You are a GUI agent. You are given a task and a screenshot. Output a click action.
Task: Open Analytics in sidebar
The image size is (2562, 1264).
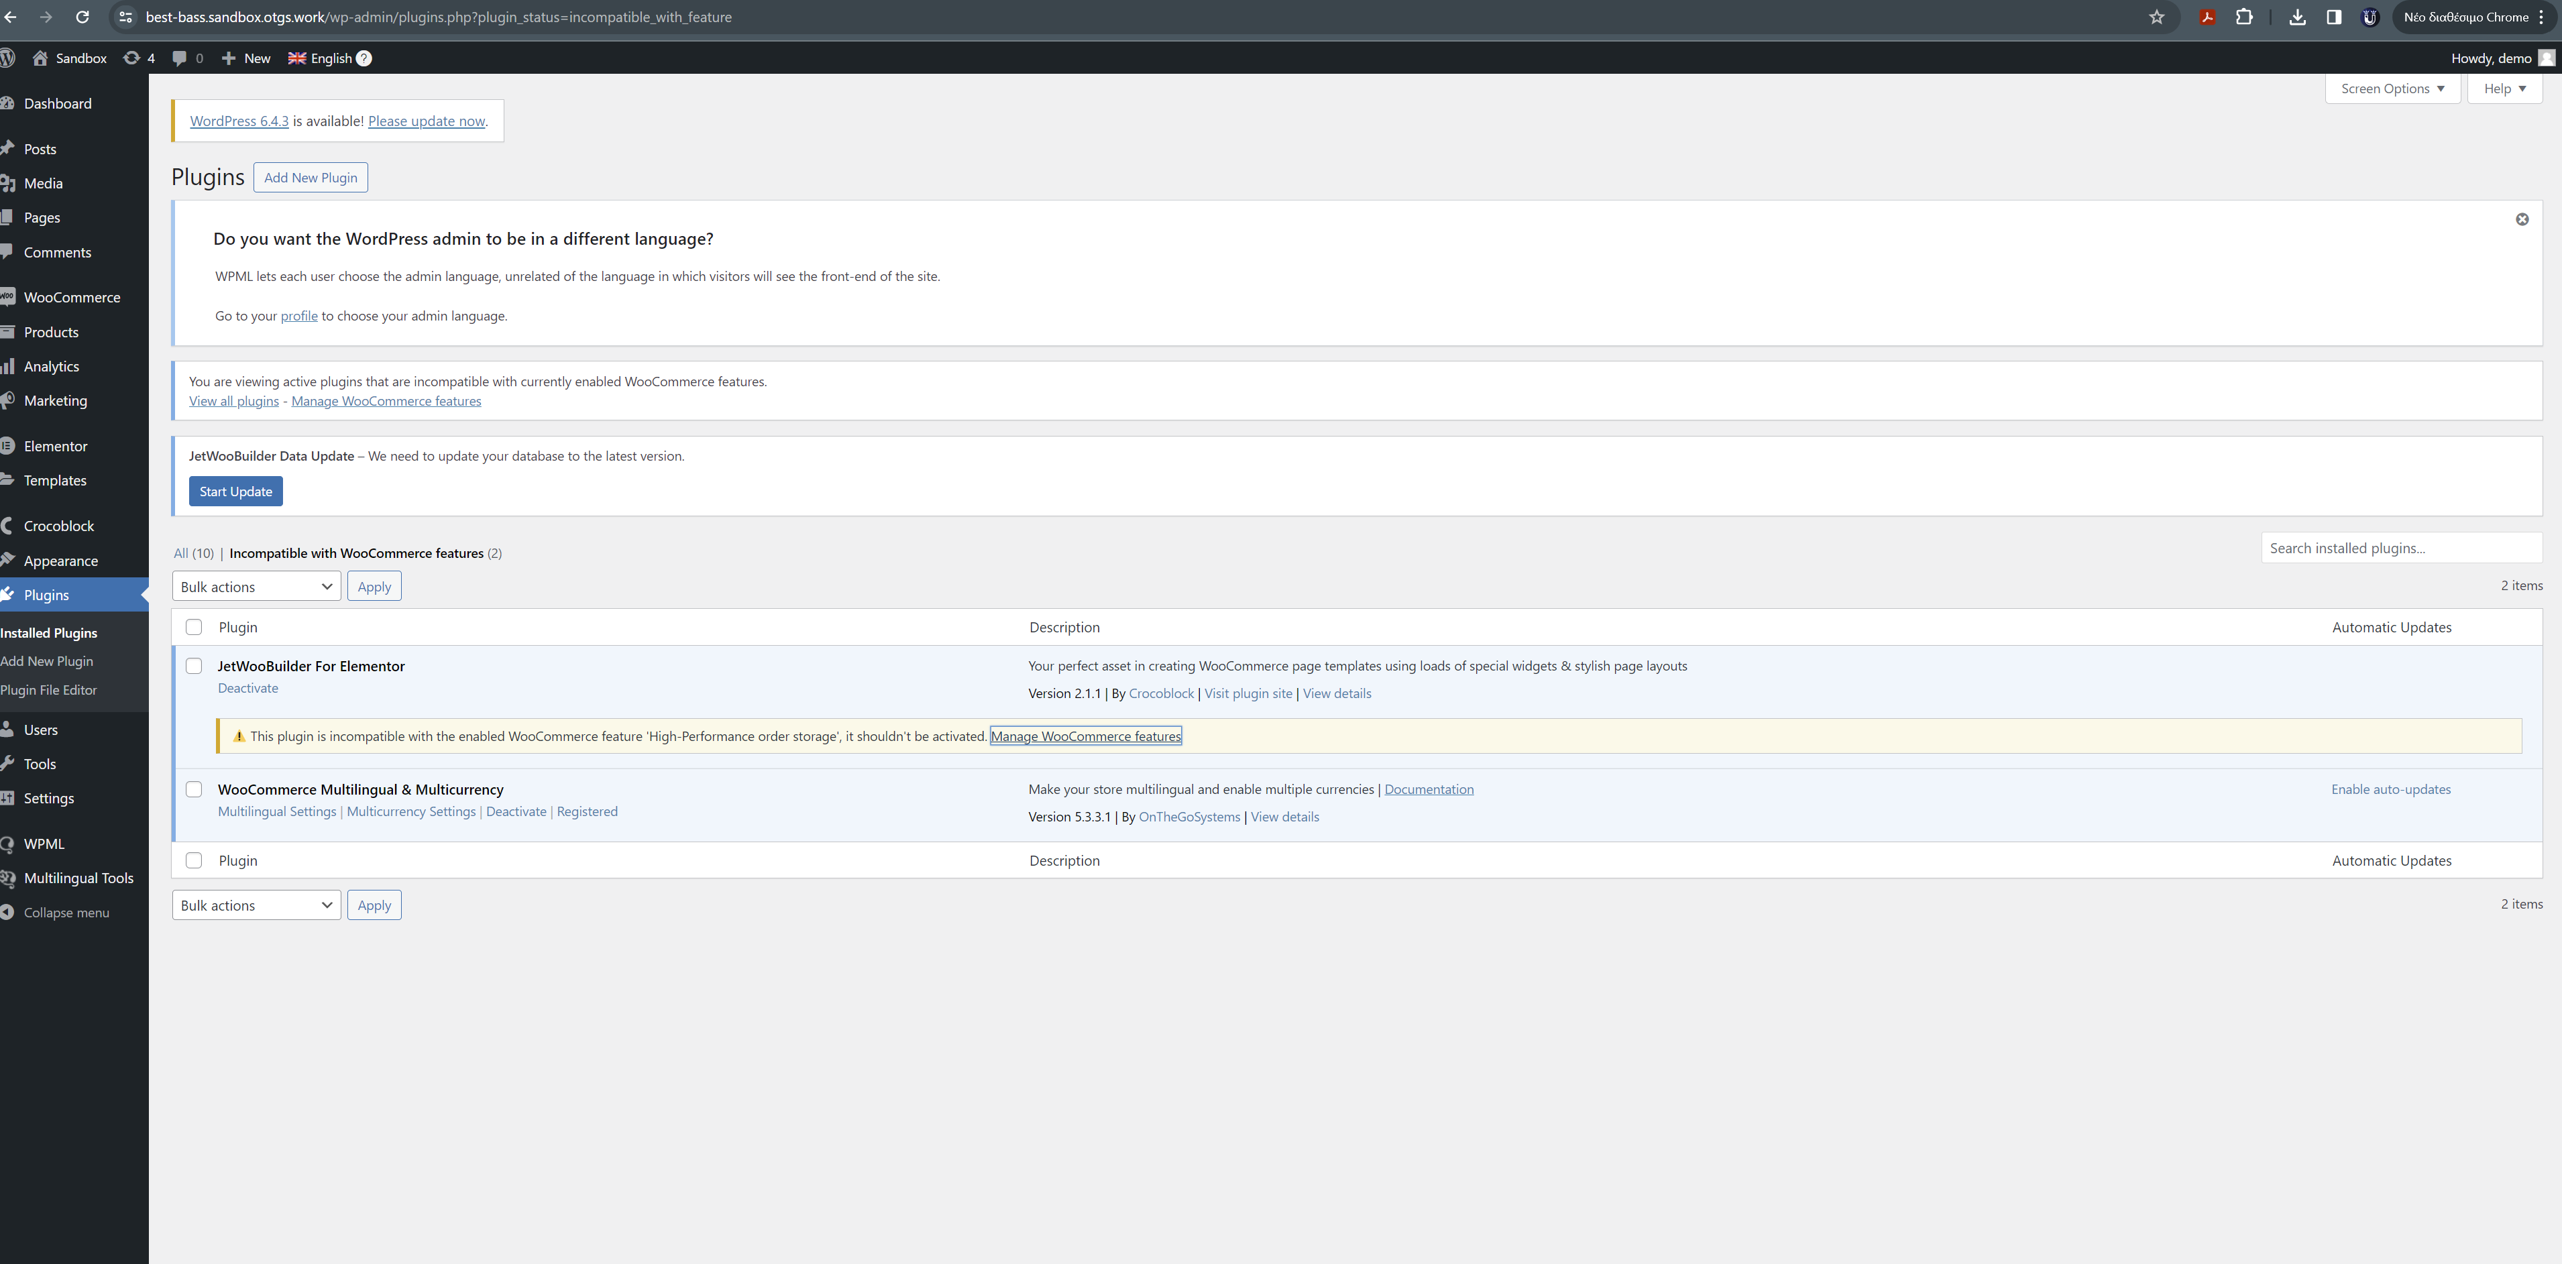51,366
